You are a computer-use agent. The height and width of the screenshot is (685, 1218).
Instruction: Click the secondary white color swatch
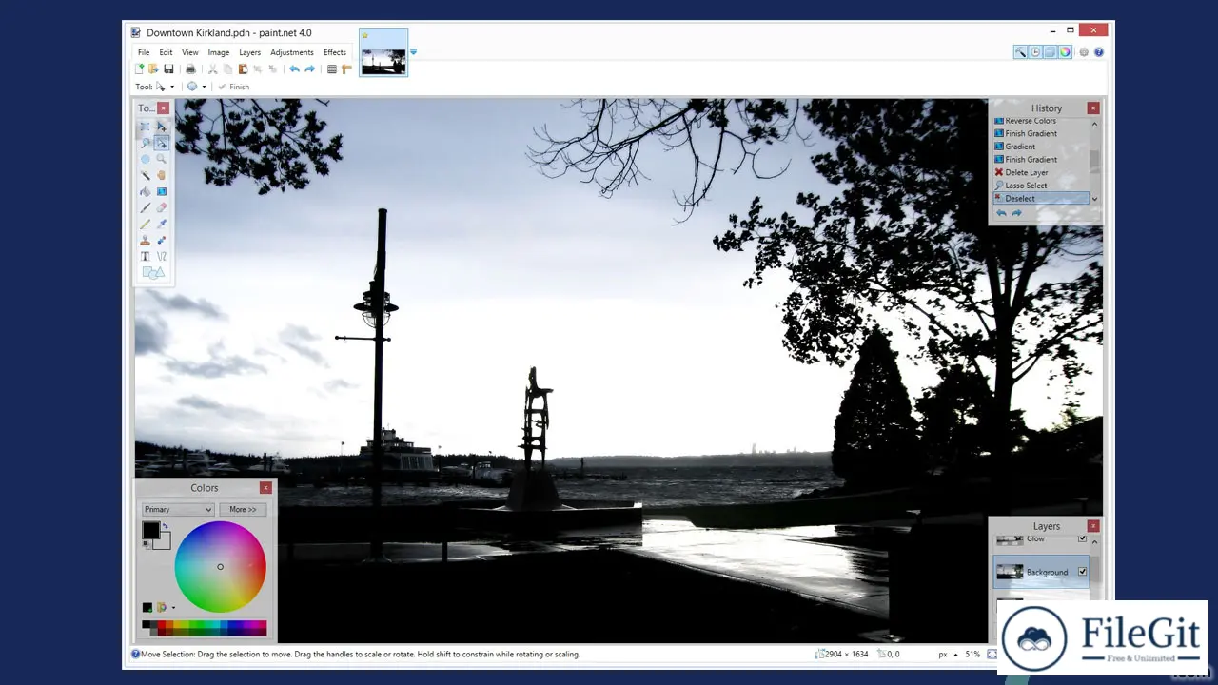pos(164,544)
